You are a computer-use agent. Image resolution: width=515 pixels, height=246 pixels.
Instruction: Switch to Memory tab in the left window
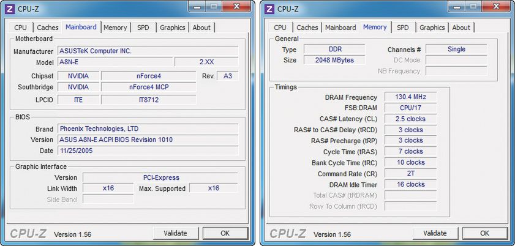115,28
